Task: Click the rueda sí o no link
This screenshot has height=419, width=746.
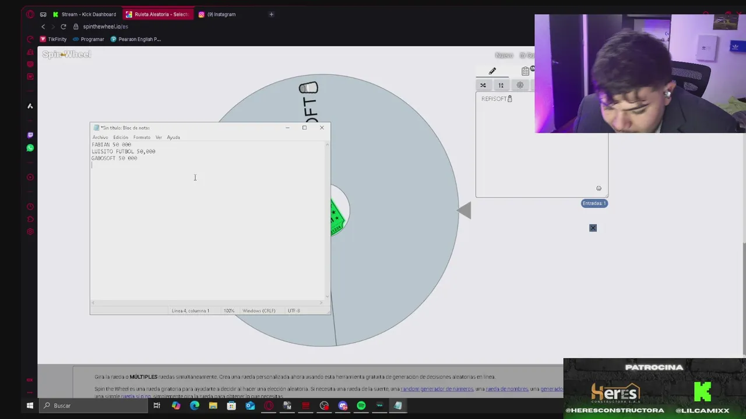Action: 136,396
